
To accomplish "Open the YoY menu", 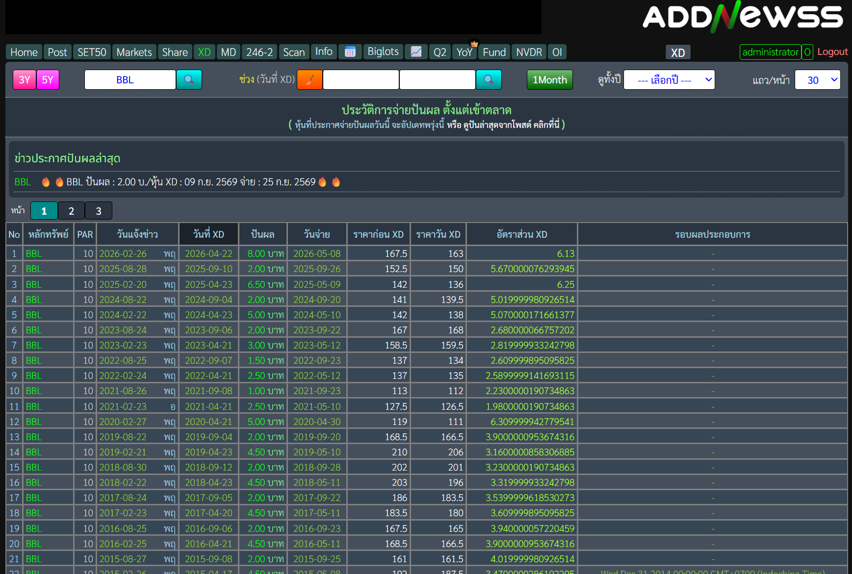I will (x=465, y=52).
